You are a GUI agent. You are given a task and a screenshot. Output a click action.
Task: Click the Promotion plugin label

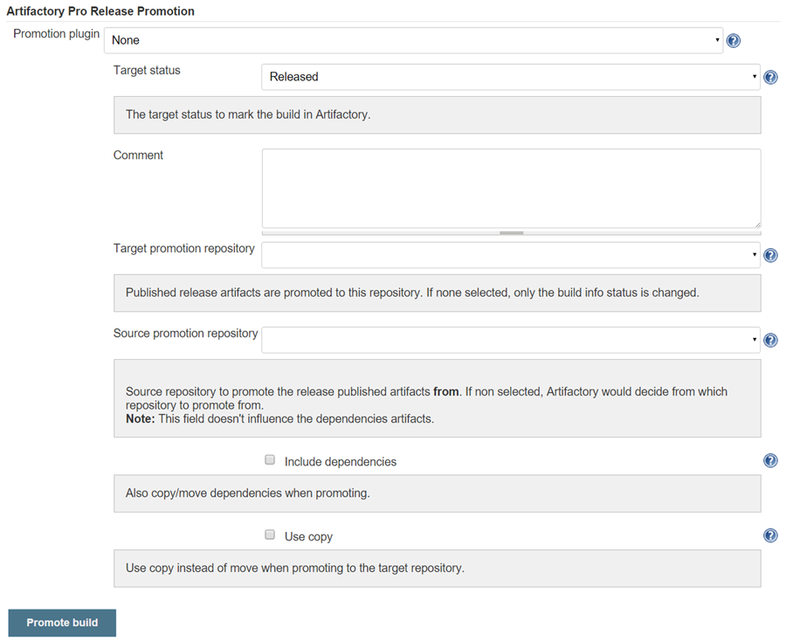56,33
